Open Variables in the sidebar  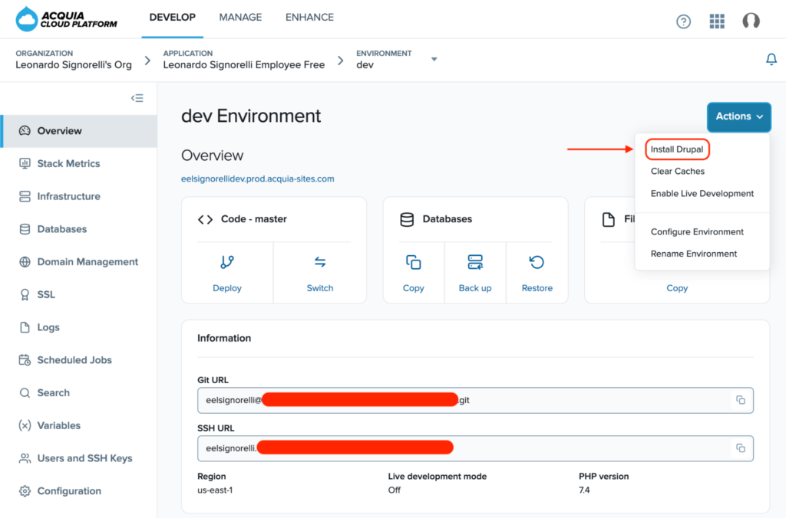point(79,425)
